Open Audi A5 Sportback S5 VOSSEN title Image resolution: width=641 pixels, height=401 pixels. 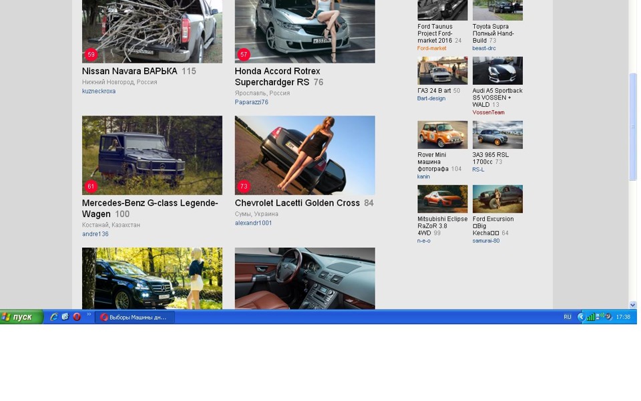tap(497, 98)
